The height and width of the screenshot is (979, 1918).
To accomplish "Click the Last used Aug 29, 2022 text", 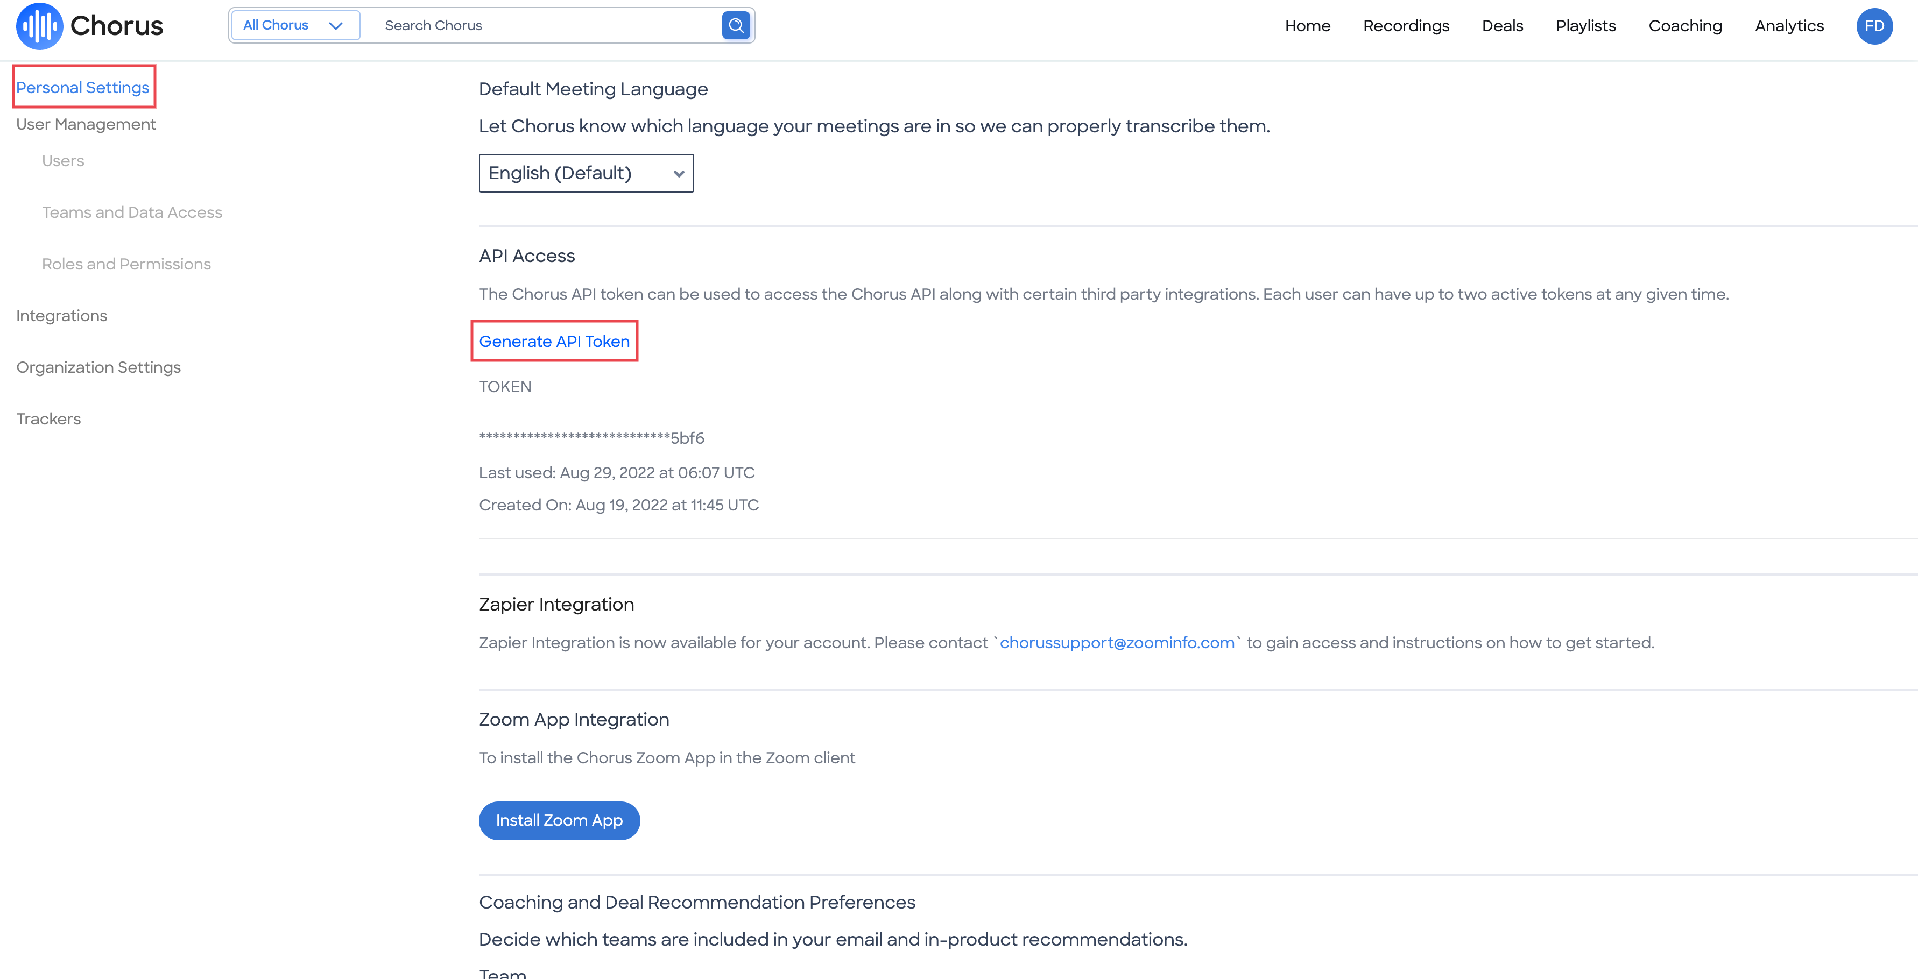I will click(x=617, y=473).
